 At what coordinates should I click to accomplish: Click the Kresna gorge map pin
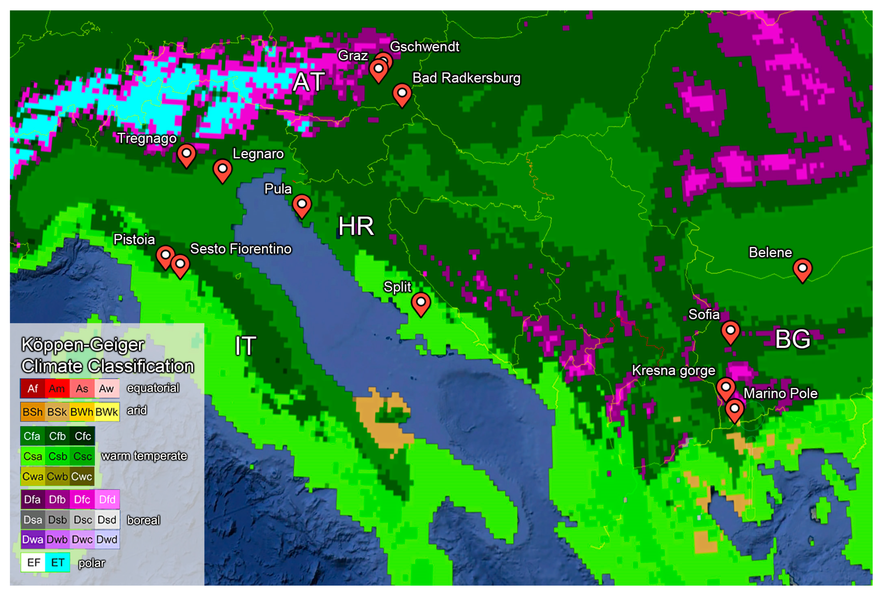point(726,387)
